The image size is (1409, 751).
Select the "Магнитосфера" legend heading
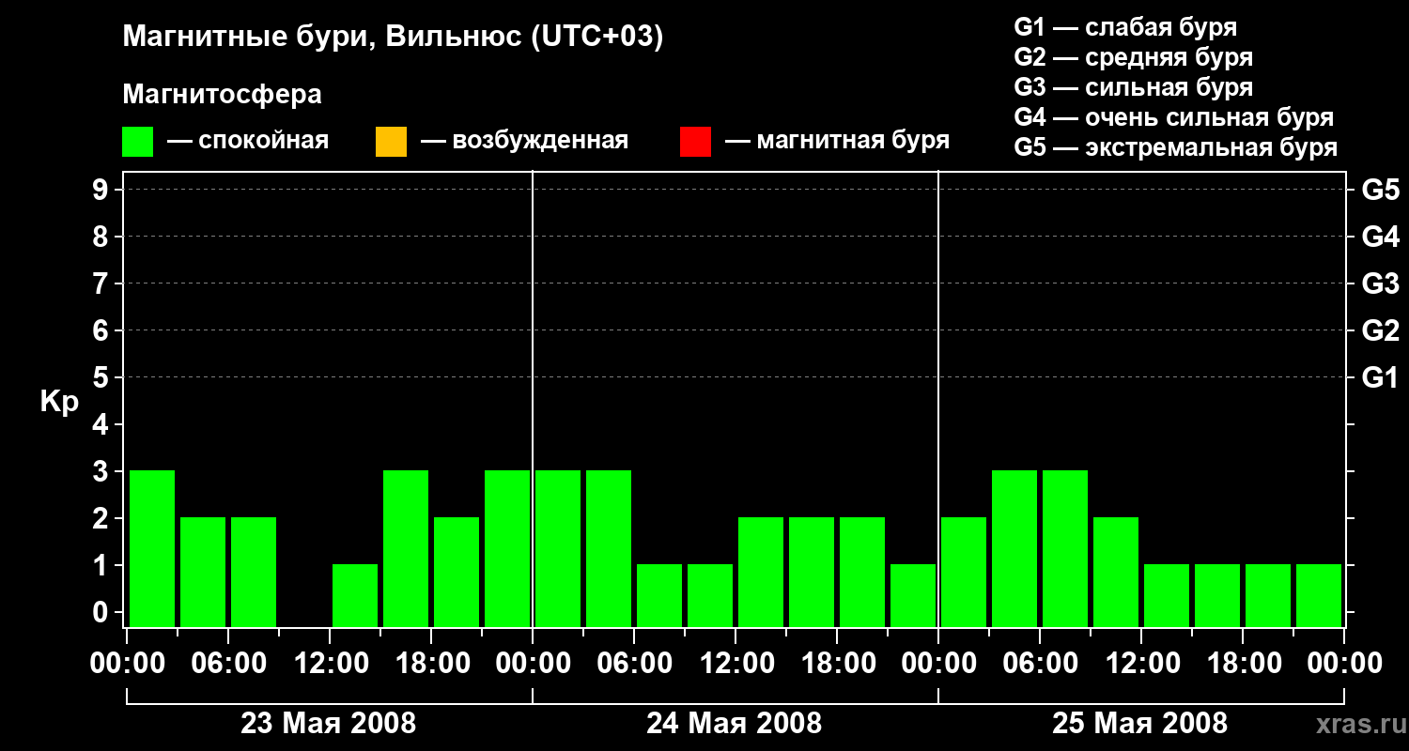coord(222,95)
